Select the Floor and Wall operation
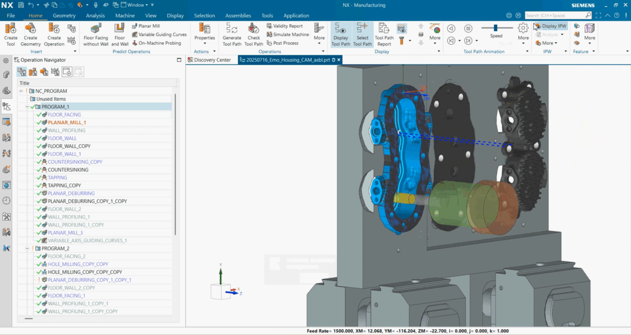Viewport: 631px width, 335px height. pyautogui.click(x=120, y=35)
